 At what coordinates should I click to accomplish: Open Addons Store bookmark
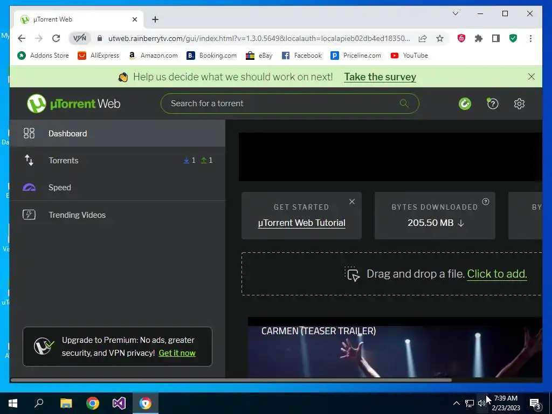(43, 56)
